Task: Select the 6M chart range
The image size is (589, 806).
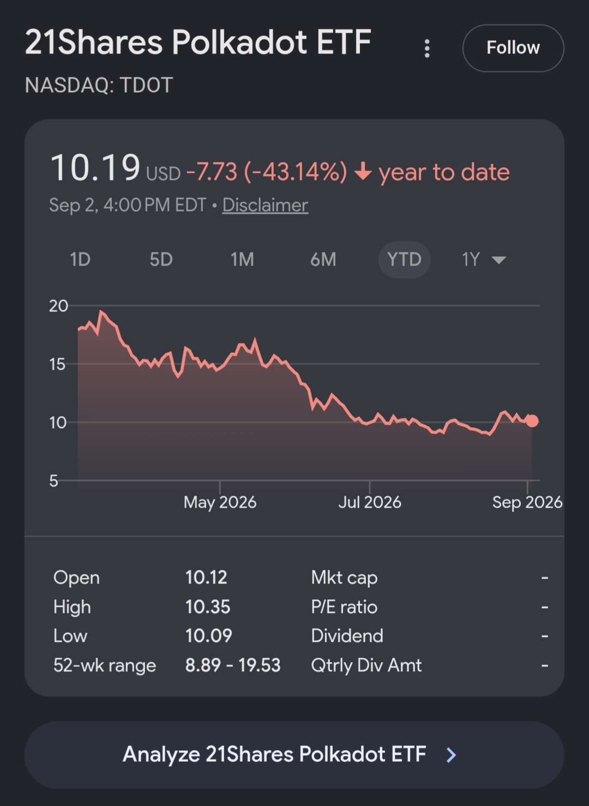Action: tap(323, 260)
